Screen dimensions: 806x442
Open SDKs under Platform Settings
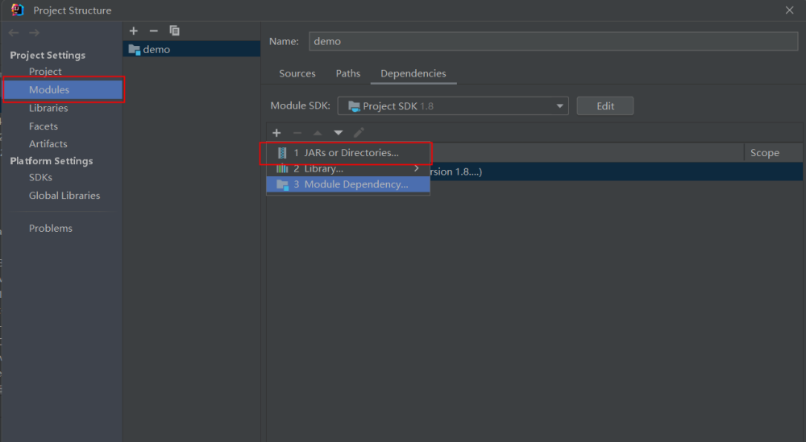click(40, 177)
